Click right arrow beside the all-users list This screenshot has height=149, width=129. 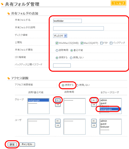point(94,125)
